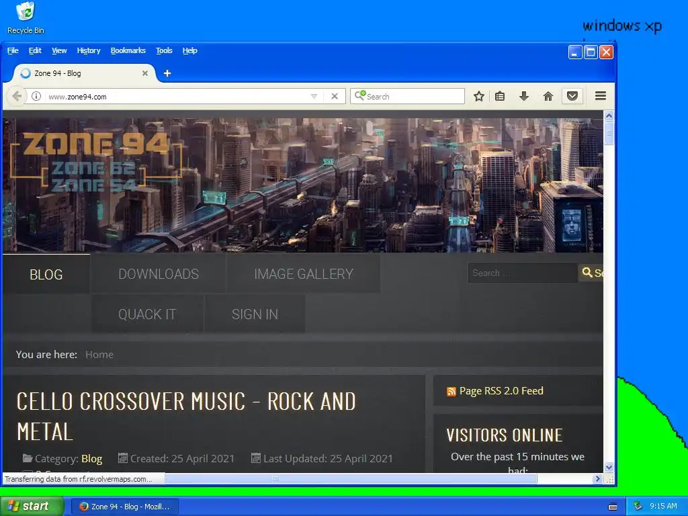Open the DOWNLOADS navigation item
Screen dimensions: 688x516
(x=159, y=274)
